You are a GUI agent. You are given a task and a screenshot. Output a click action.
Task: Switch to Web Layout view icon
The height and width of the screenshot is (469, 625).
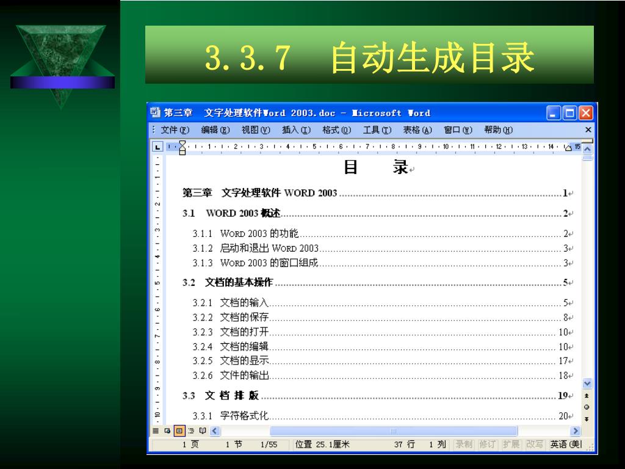point(167,431)
